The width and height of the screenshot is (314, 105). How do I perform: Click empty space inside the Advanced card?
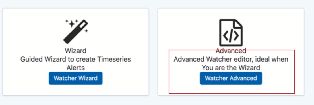pyautogui.click(x=180, y=30)
